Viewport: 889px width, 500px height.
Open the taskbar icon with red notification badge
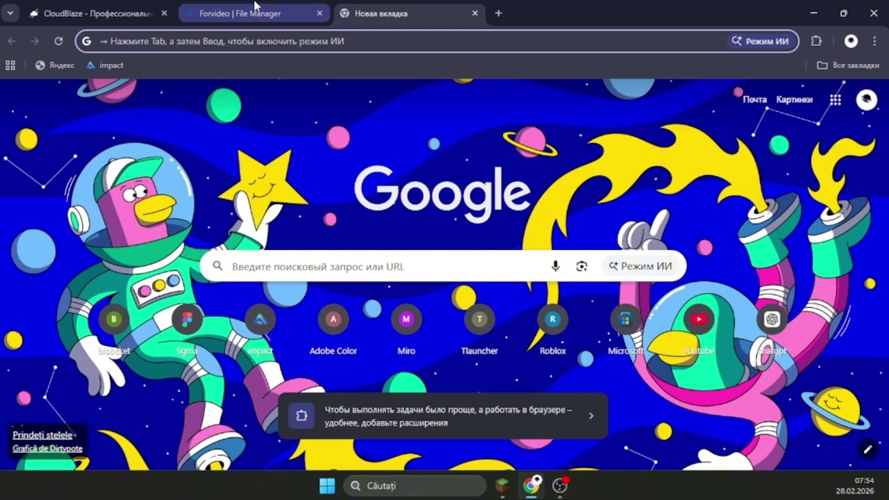[x=560, y=486]
